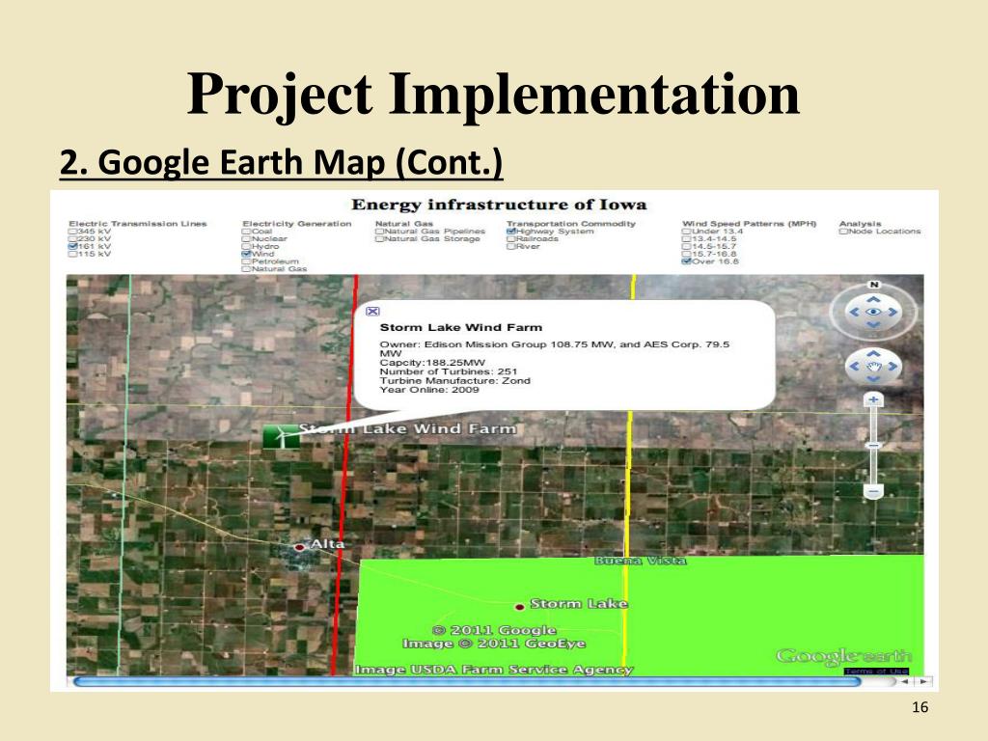The image size is (988, 741).
Task: Check the 14.5-15.7 wind speed checkbox
Action: [x=686, y=246]
